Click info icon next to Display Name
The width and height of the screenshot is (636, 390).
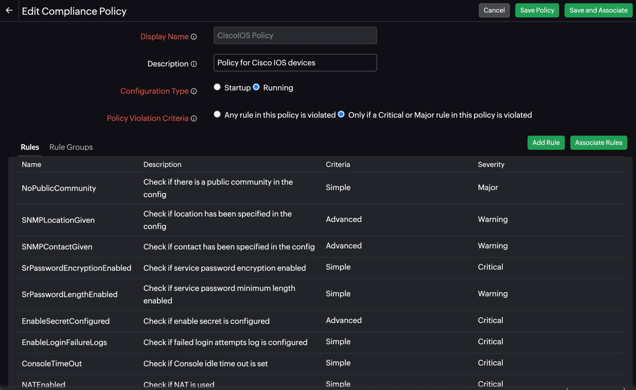click(194, 37)
